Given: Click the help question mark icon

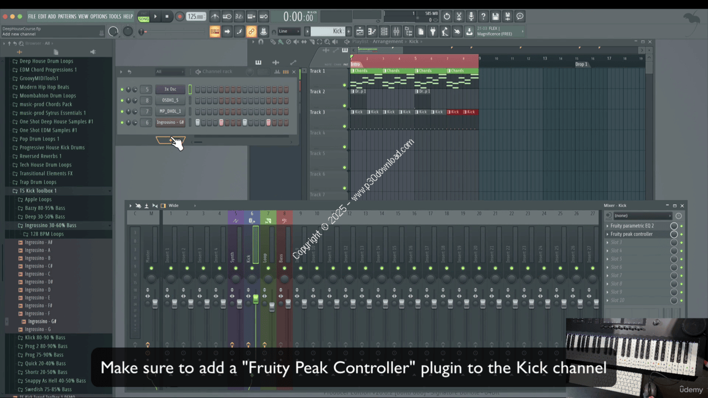Looking at the screenshot, I should pos(483,17).
